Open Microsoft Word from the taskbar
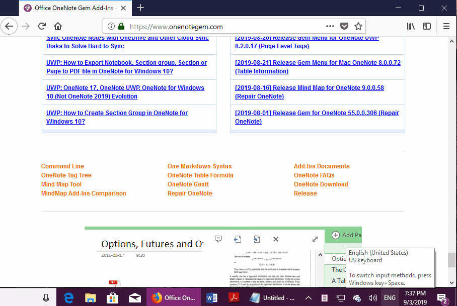457x306 pixels. (211, 297)
